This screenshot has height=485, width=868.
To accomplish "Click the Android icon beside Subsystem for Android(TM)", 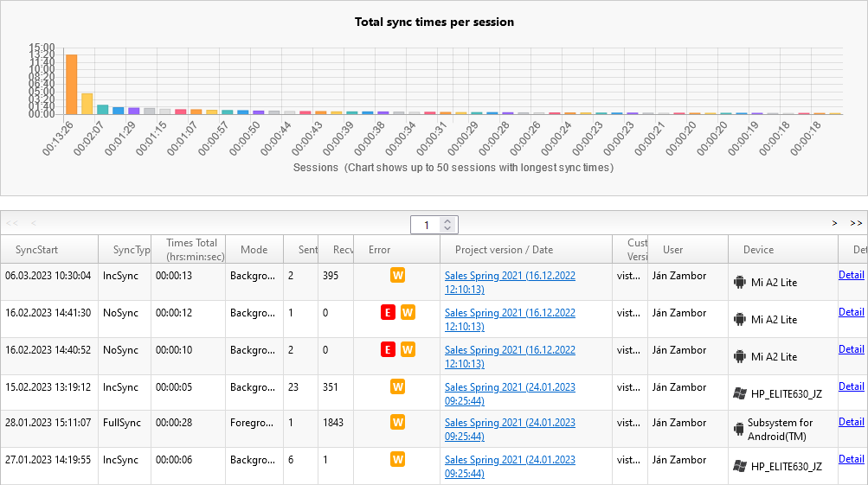I will click(x=739, y=429).
